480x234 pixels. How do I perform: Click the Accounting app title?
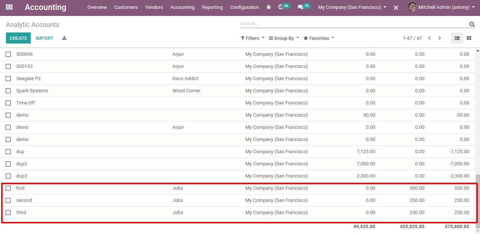(x=46, y=7)
